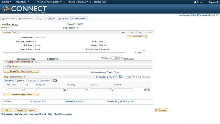Click Find link in Compensation header

coord(122,32)
